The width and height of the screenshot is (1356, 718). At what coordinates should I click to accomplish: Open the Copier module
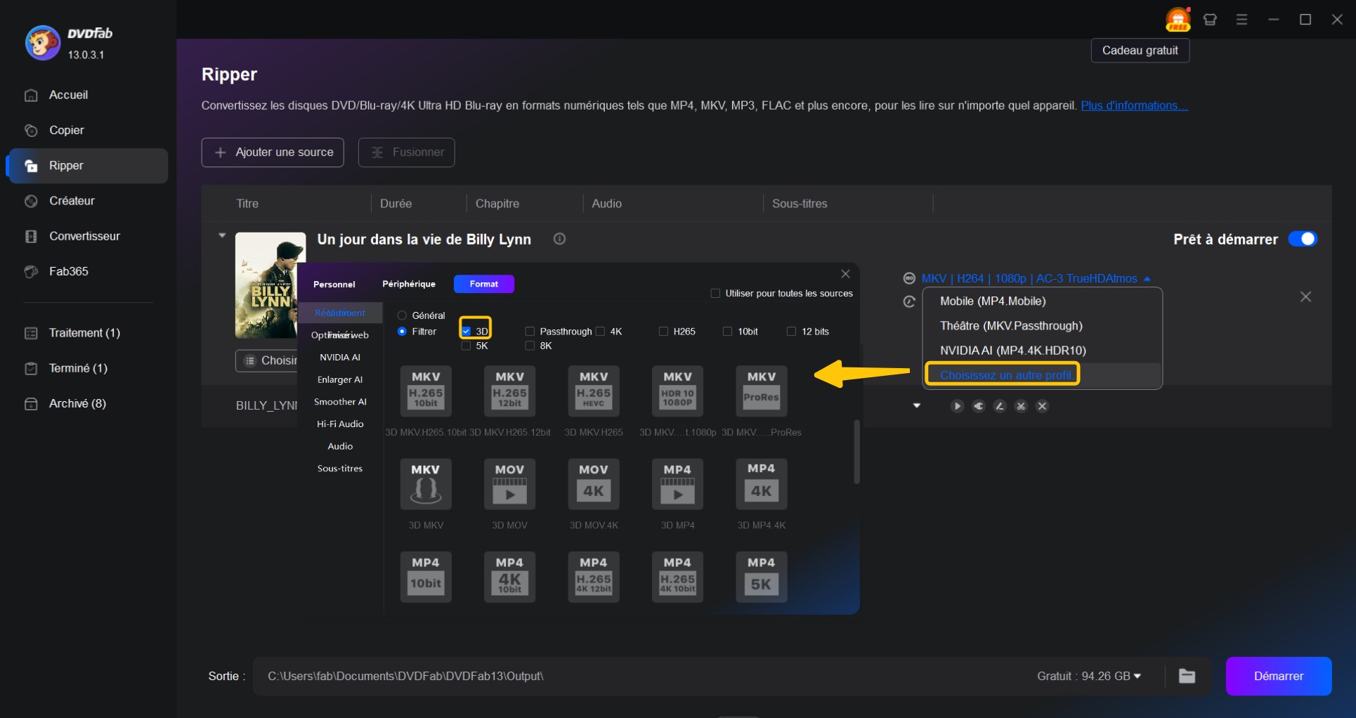pyautogui.click(x=66, y=130)
